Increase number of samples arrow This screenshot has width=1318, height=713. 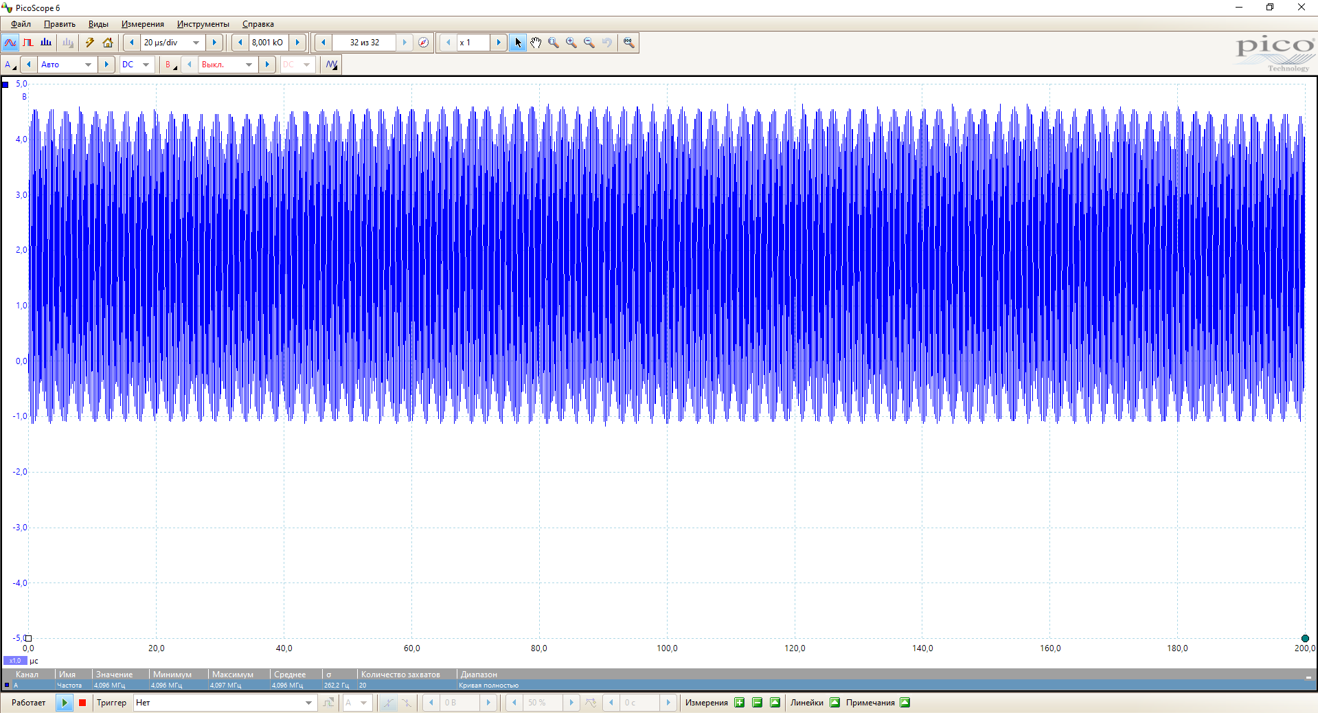tap(297, 43)
